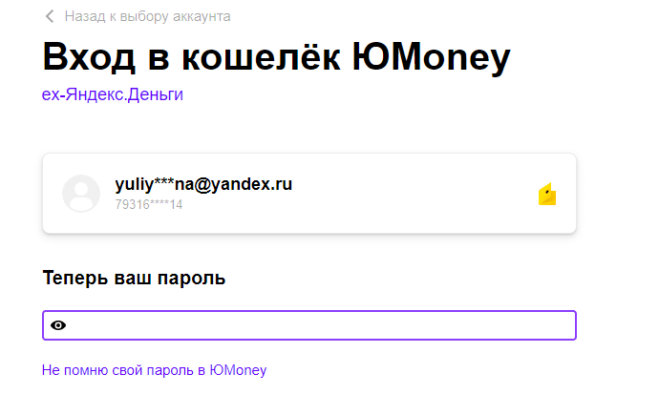Click 'ЮMoney' in the forgot password link

[239, 370]
